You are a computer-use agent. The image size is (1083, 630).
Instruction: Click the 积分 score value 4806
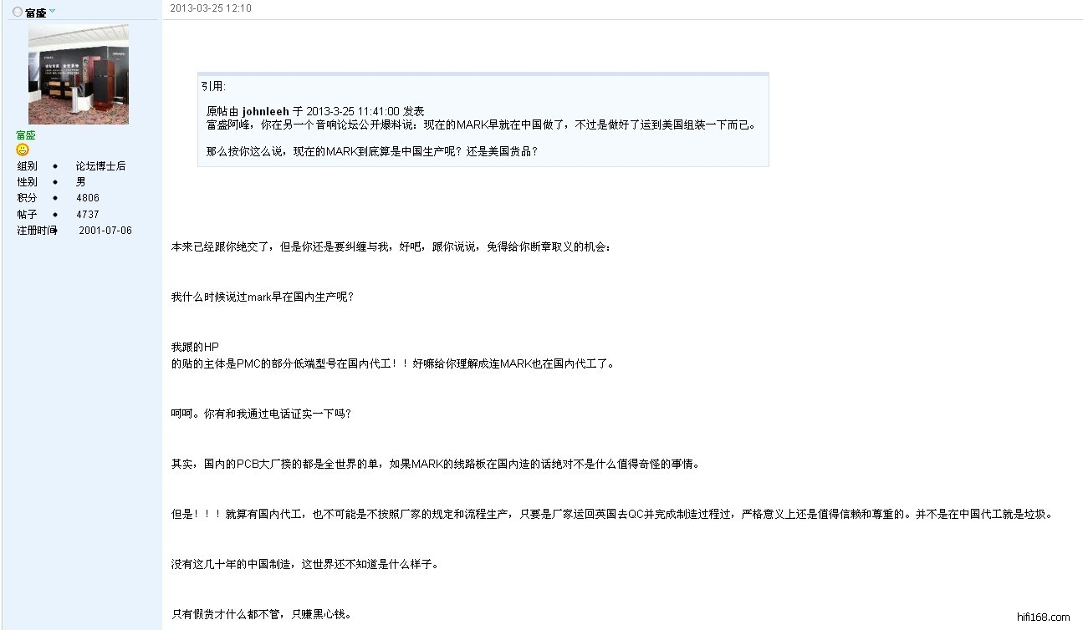[87, 198]
